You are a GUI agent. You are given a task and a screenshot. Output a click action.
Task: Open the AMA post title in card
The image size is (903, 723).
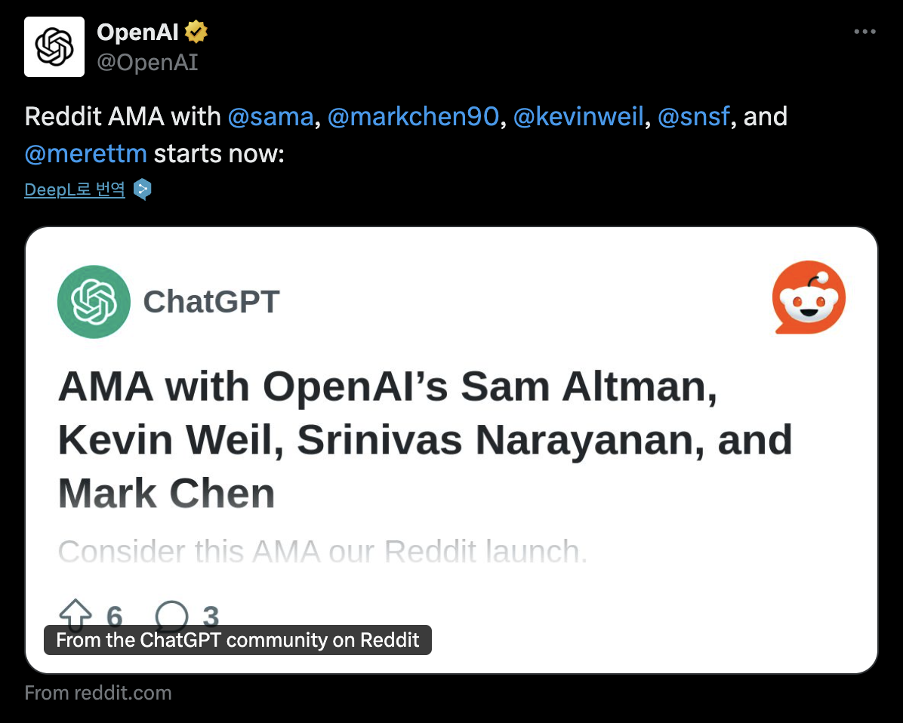(424, 439)
